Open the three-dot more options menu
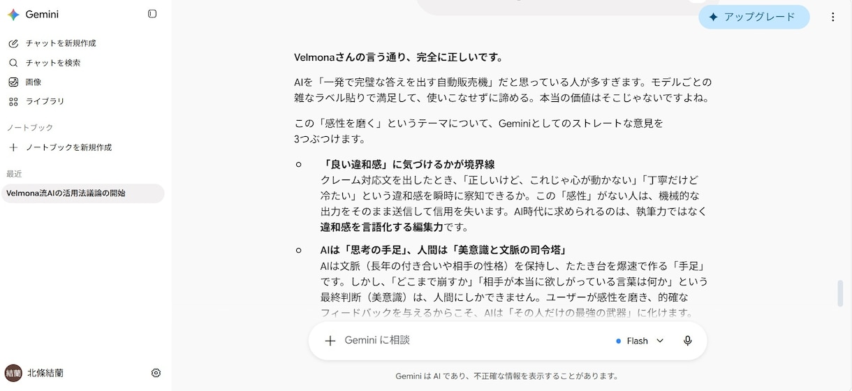The height and width of the screenshot is (391, 852). pyautogui.click(x=832, y=17)
